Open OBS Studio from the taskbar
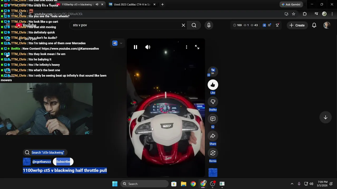The image size is (337, 189). pyautogui.click(x=212, y=184)
